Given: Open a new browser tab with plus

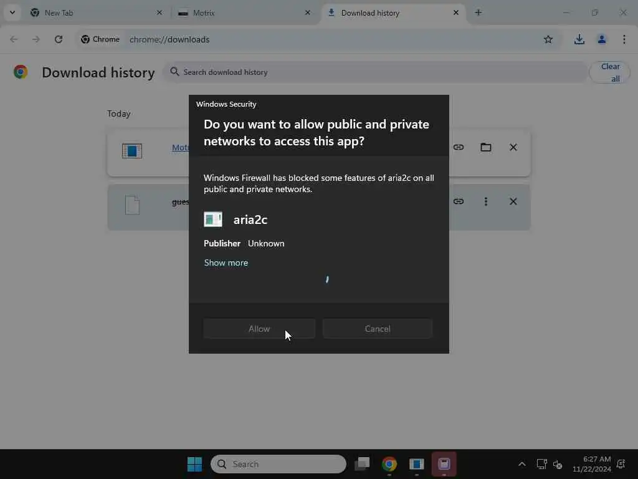Looking at the screenshot, I should click(478, 12).
